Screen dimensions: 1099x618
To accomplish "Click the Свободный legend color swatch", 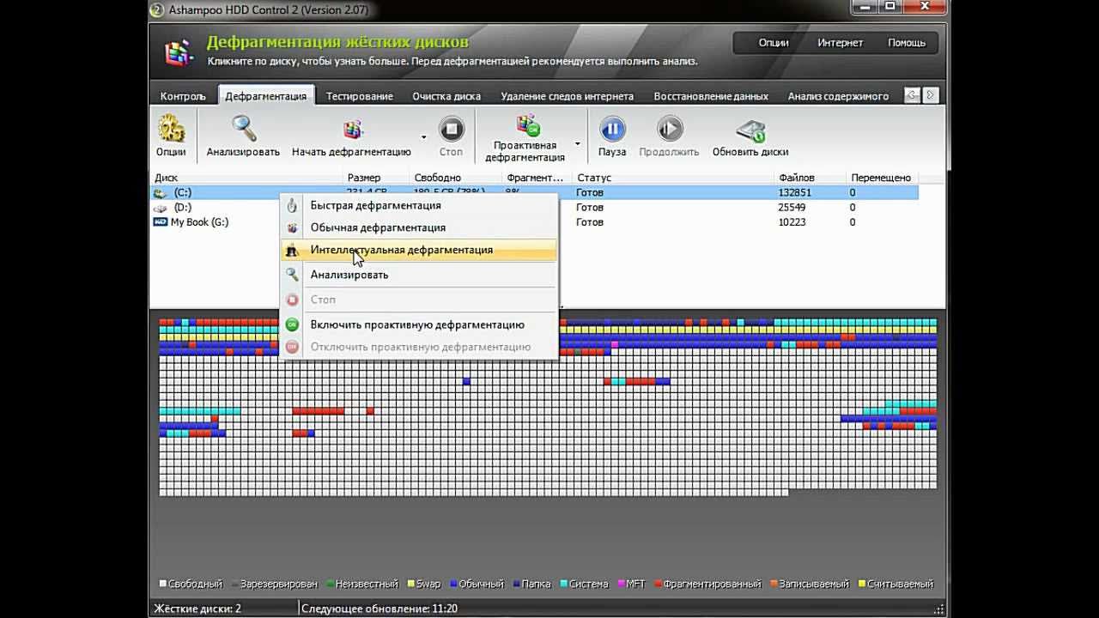I will [x=163, y=584].
